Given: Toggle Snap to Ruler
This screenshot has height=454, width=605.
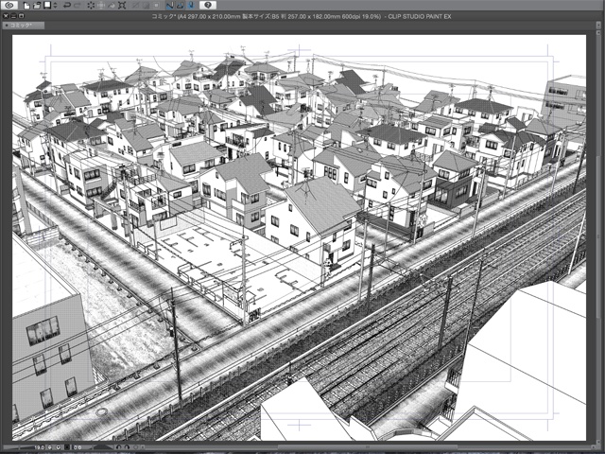Looking at the screenshot, I should (170, 6).
